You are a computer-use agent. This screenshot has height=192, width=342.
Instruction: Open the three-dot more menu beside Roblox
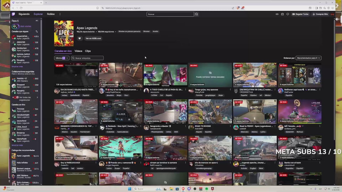(60, 14)
